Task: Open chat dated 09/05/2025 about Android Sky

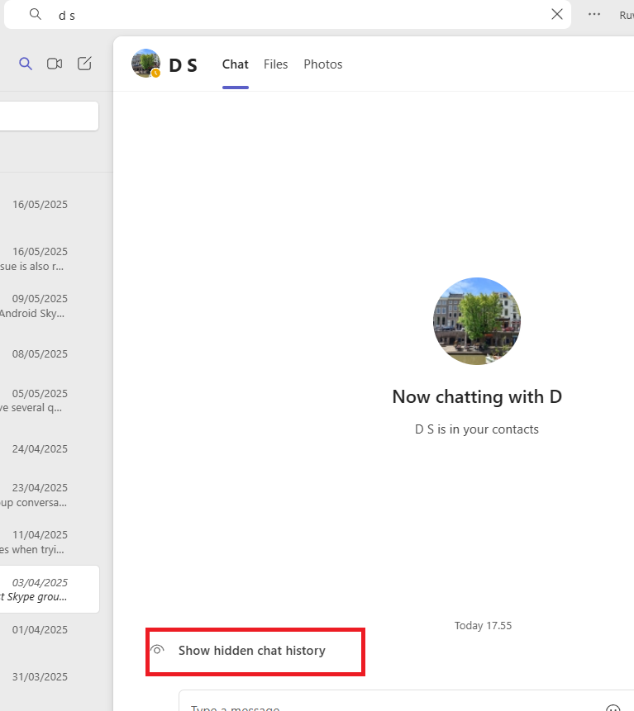Action: pyautogui.click(x=49, y=306)
